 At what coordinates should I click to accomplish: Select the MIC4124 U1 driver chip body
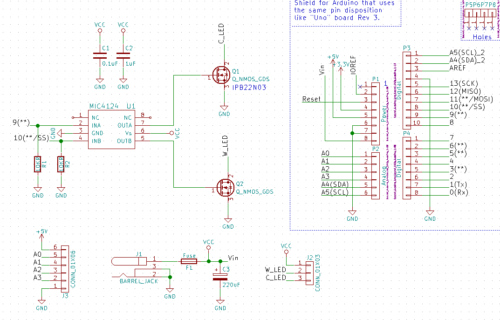point(111,129)
